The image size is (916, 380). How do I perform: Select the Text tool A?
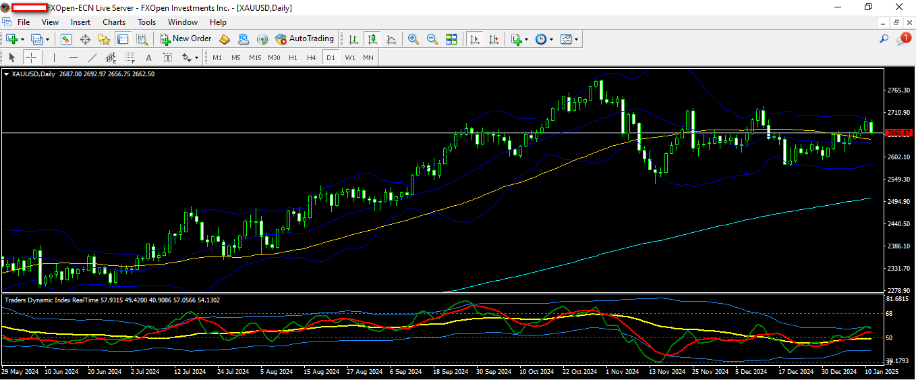(x=149, y=57)
